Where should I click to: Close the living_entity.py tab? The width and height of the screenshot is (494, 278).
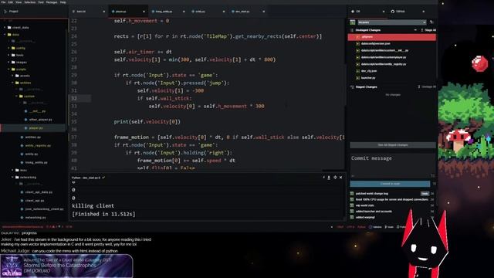(184, 12)
